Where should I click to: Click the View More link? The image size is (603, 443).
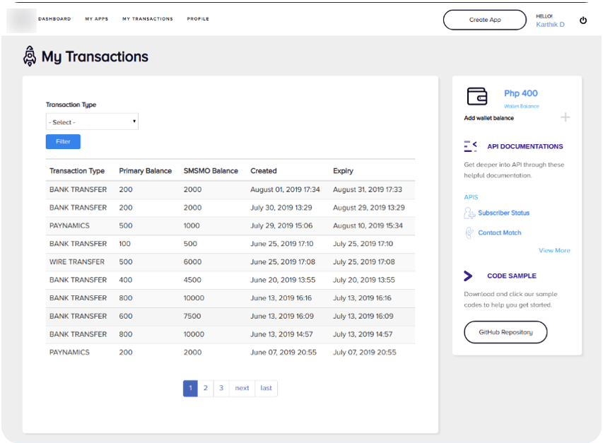point(554,251)
